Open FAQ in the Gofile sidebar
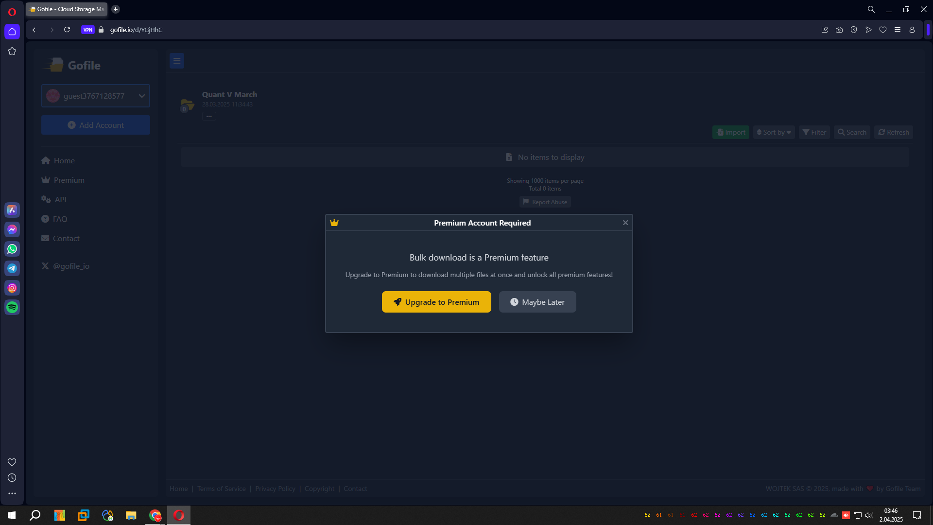Screen dimensions: 933x525 54,219
